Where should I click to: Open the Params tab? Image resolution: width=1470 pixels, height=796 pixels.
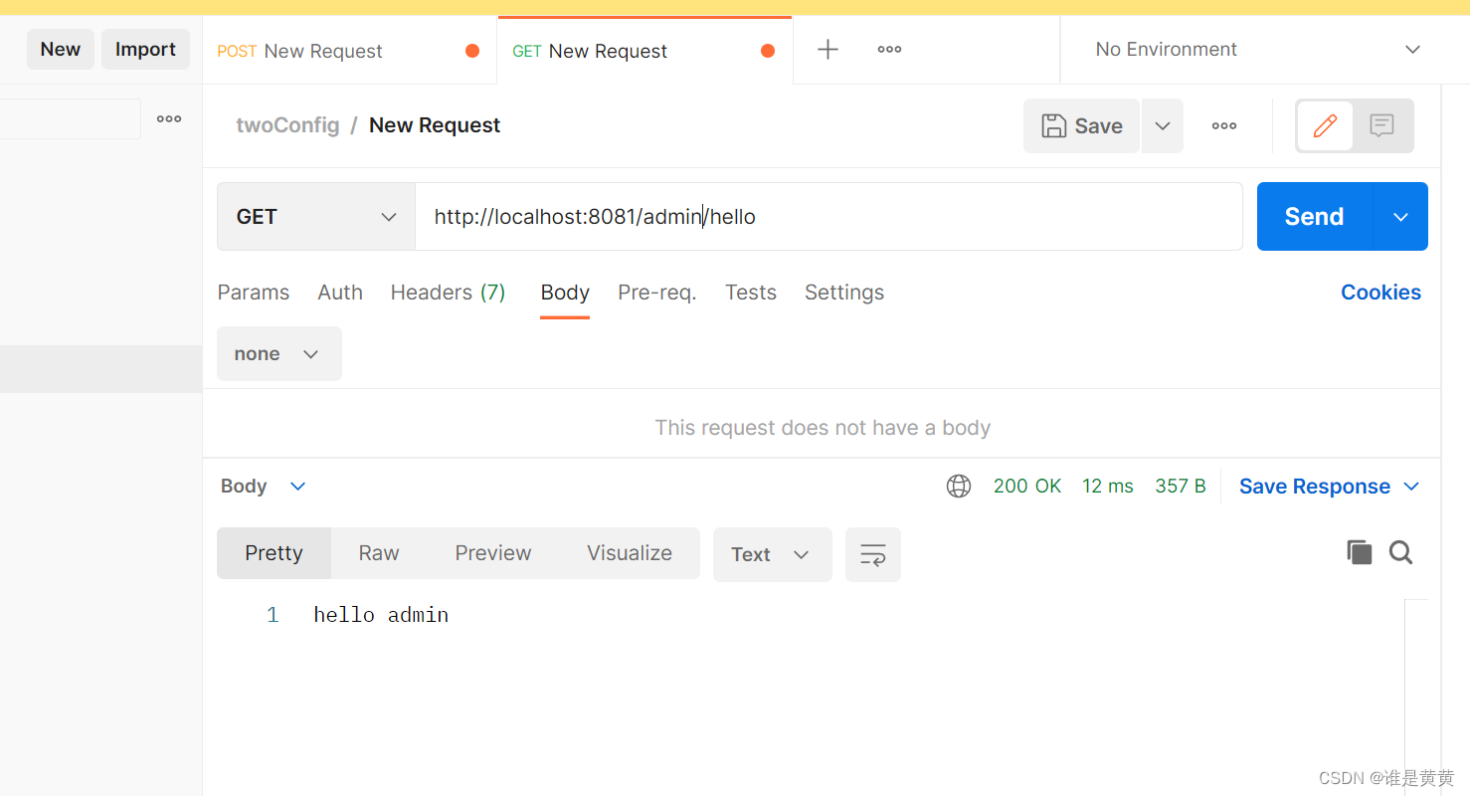[254, 293]
